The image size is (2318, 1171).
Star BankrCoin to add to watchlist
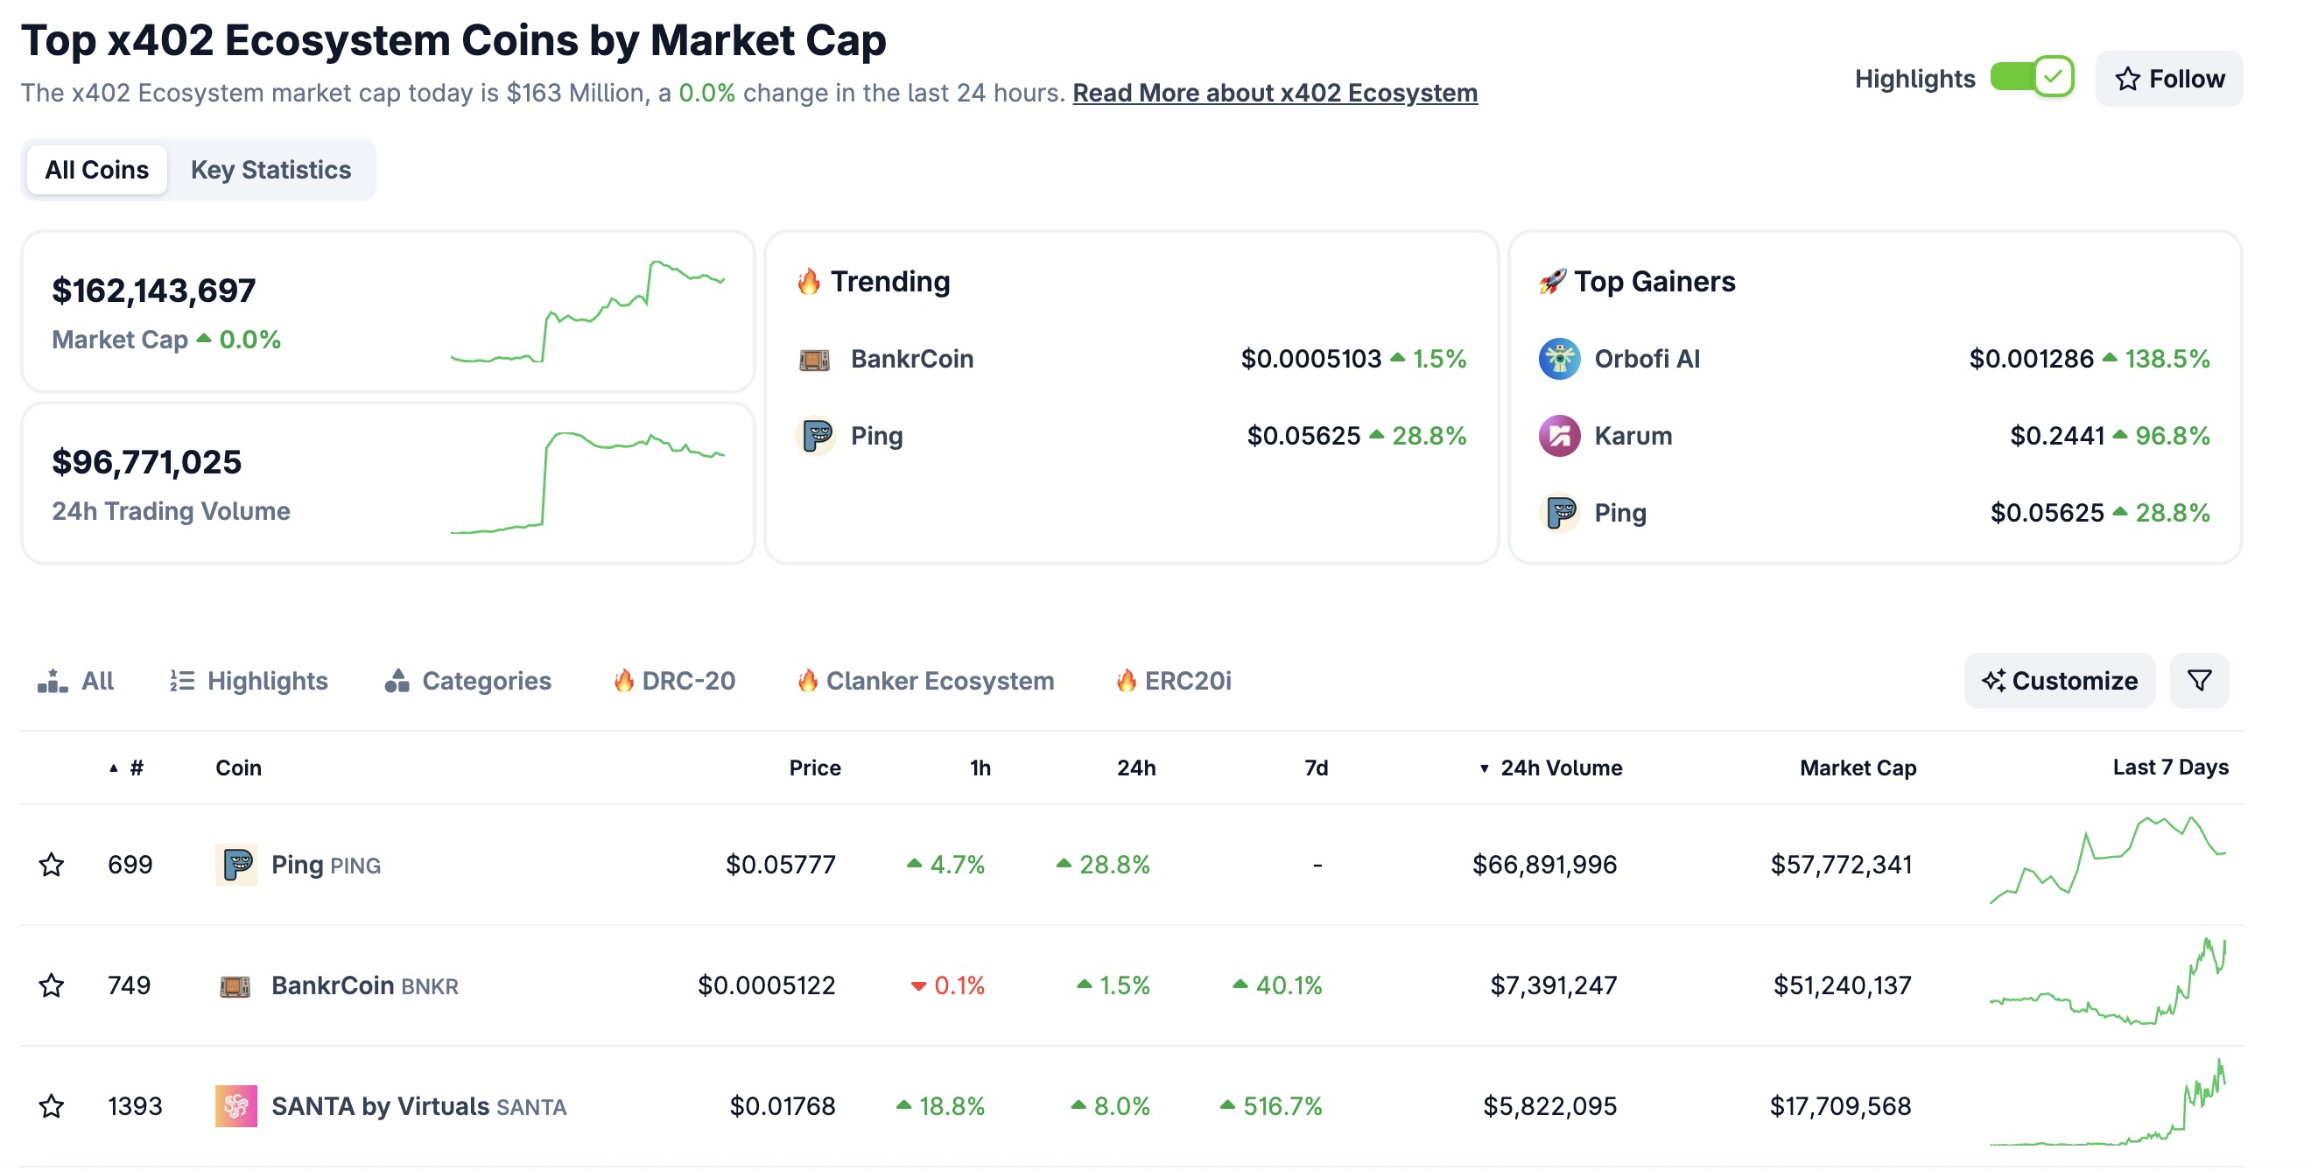(52, 985)
